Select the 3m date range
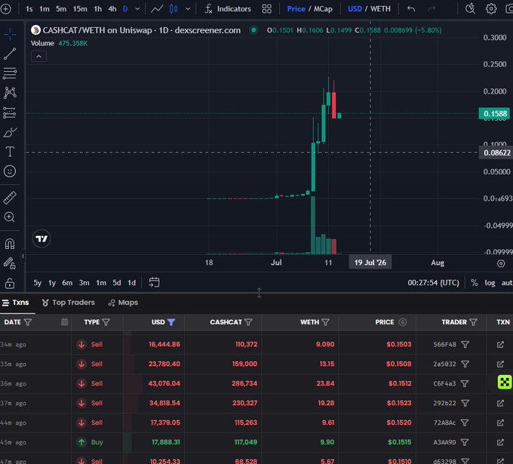513x464 pixels. point(84,283)
